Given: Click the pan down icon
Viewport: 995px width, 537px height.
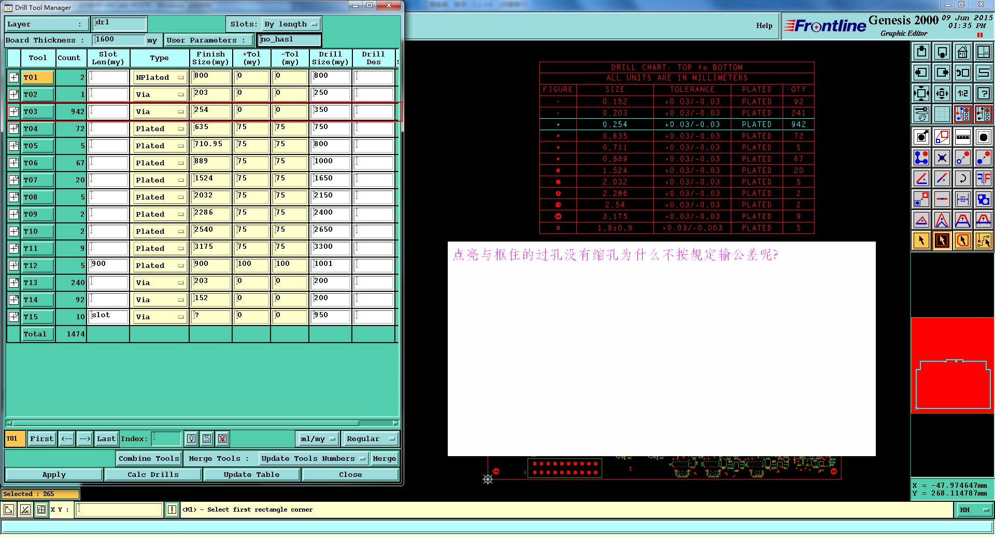Looking at the screenshot, I should coord(942,52).
